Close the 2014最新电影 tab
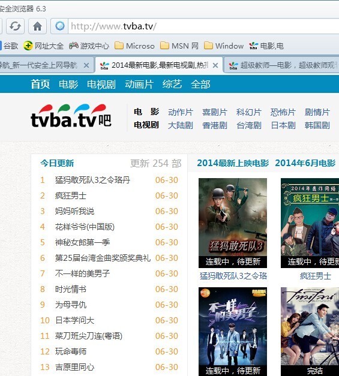The image size is (339, 376). click(x=215, y=65)
